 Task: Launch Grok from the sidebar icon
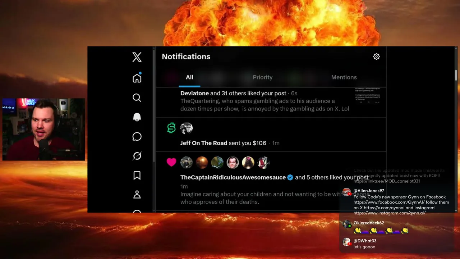[137, 156]
